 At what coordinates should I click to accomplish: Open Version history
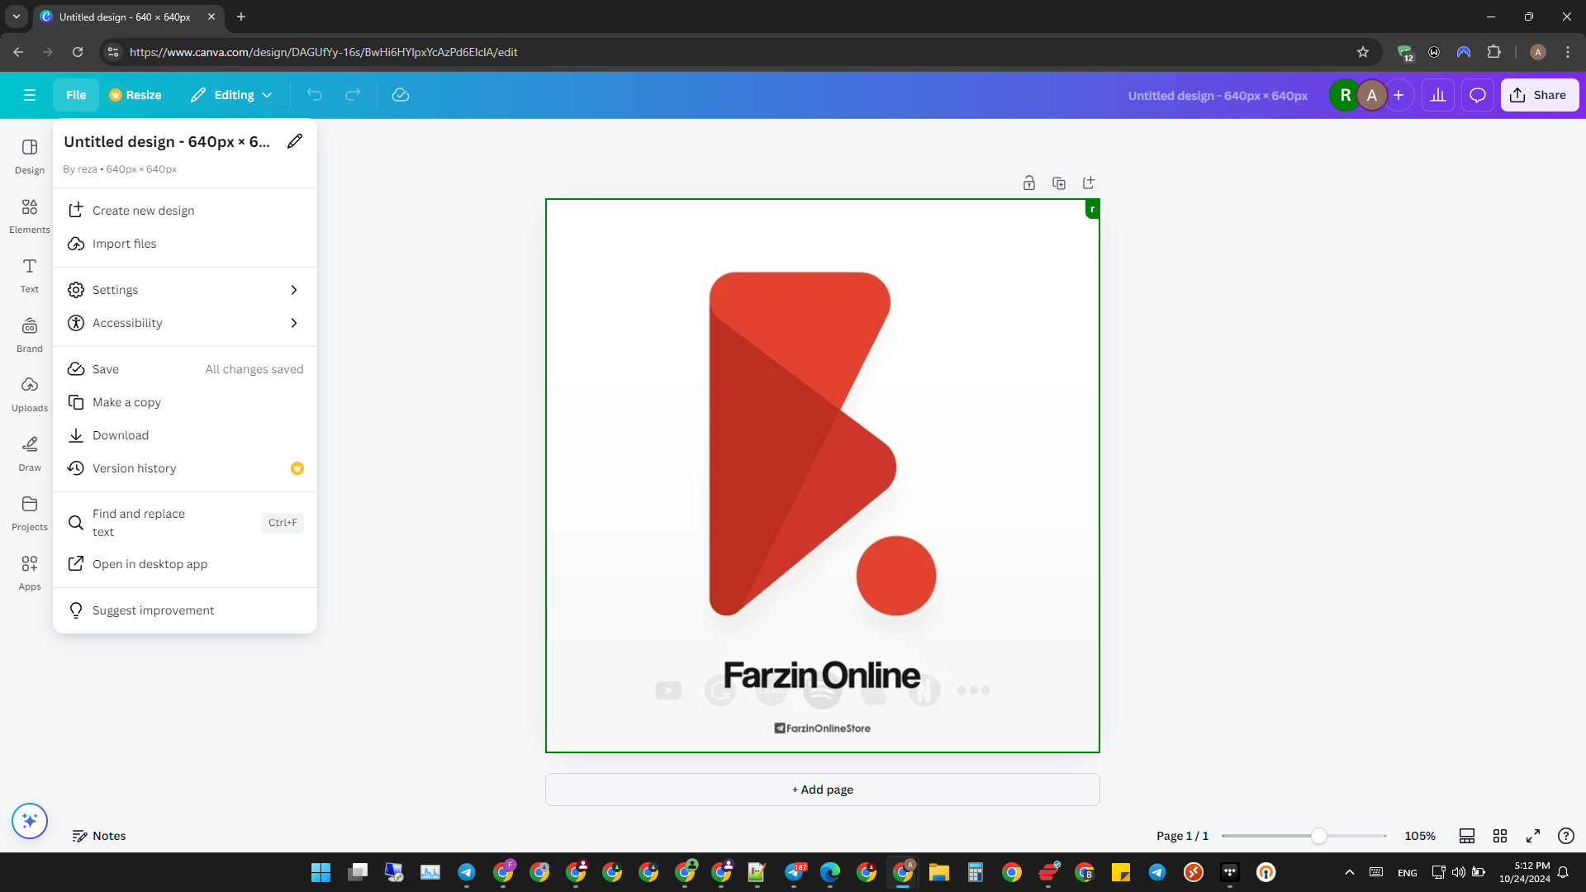point(185,468)
